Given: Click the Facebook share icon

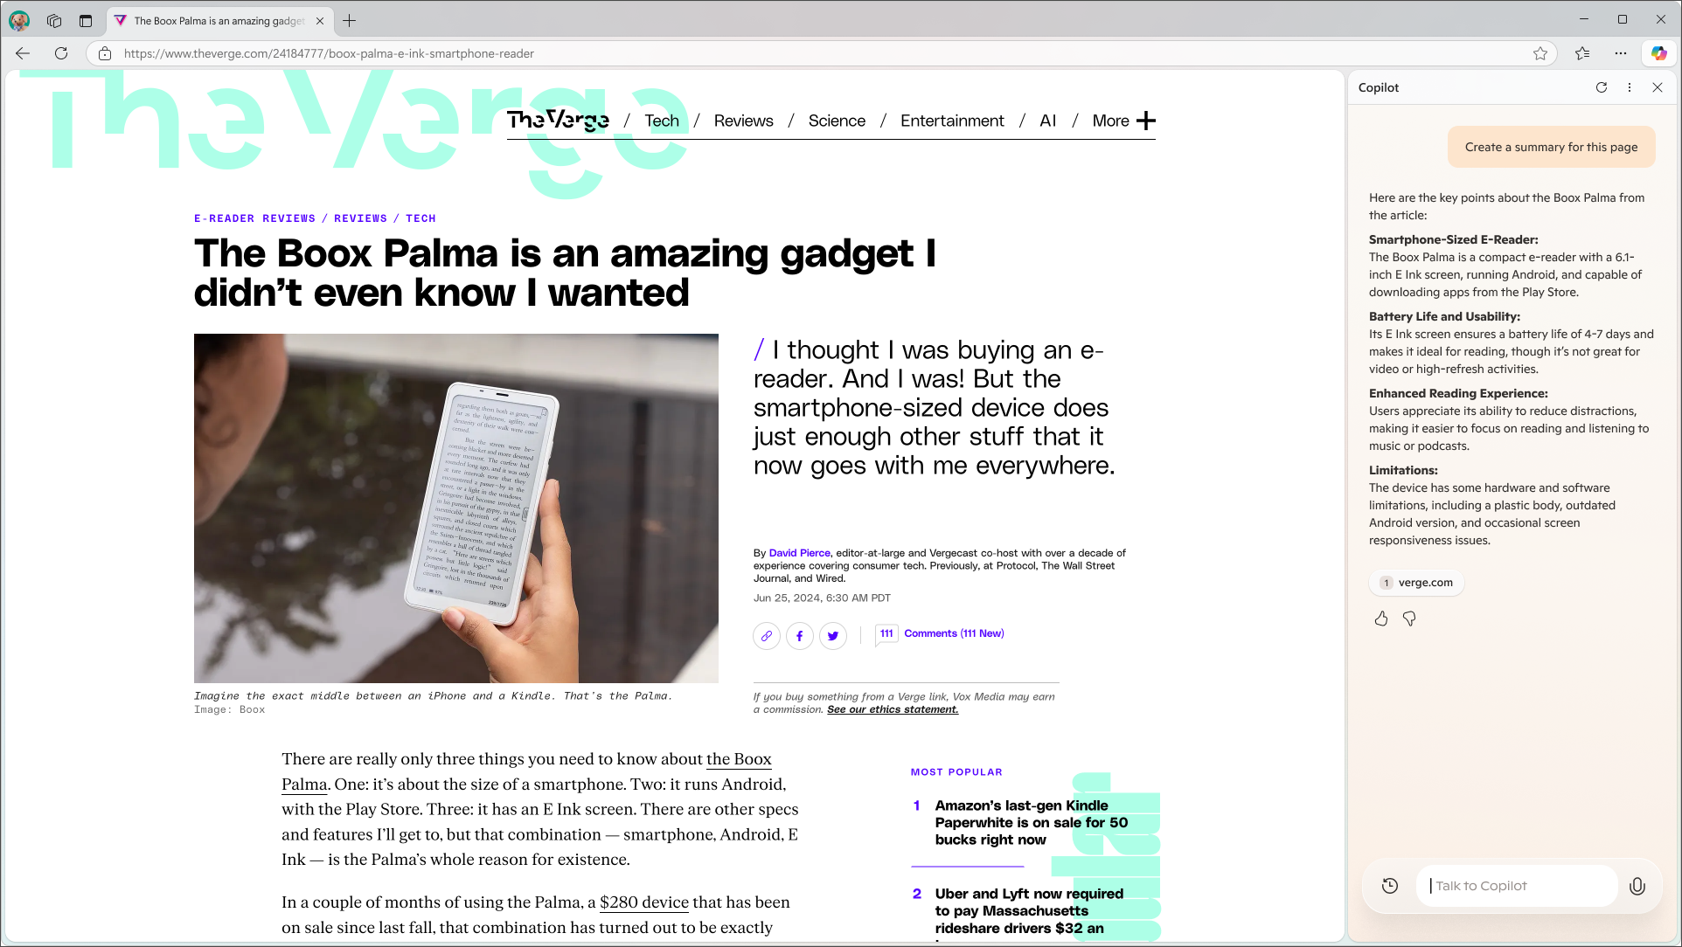Looking at the screenshot, I should [799, 636].
